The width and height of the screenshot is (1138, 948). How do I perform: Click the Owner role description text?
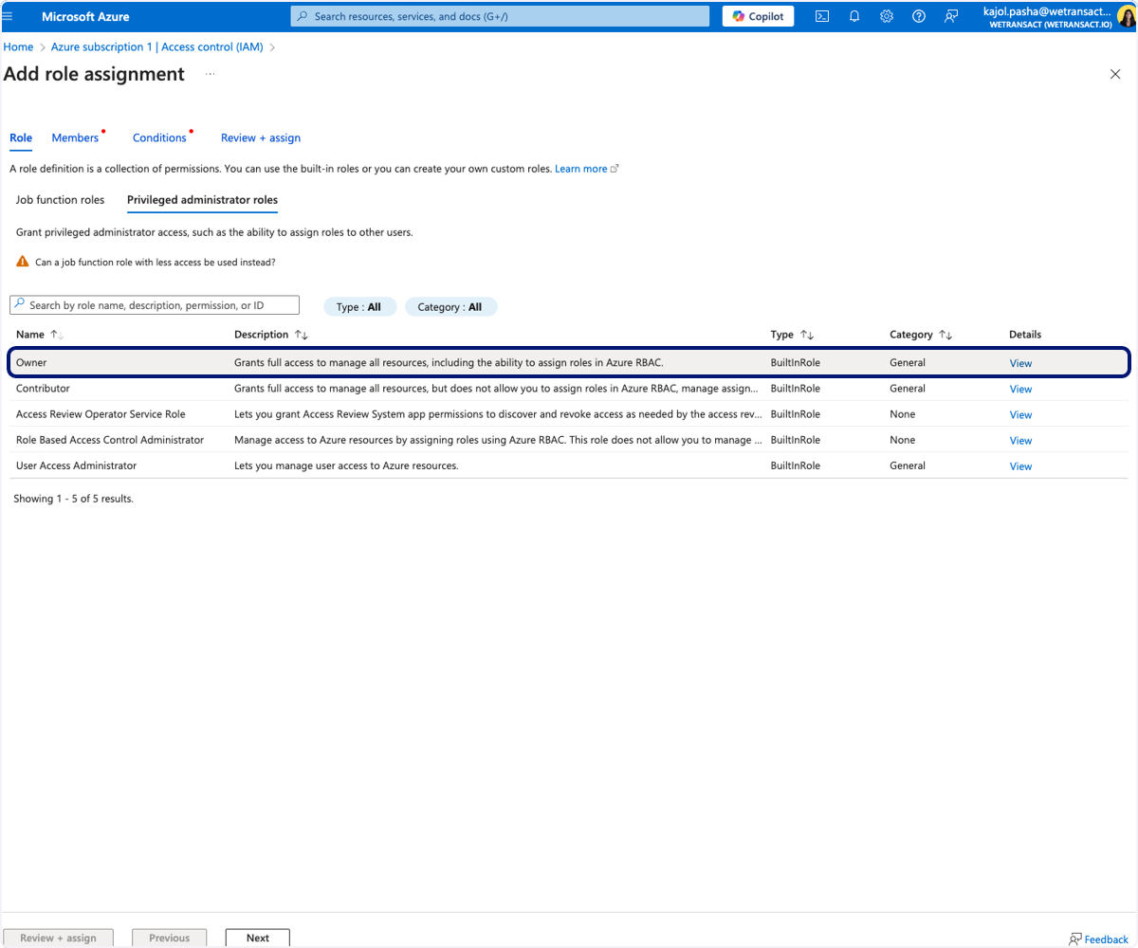[449, 363]
